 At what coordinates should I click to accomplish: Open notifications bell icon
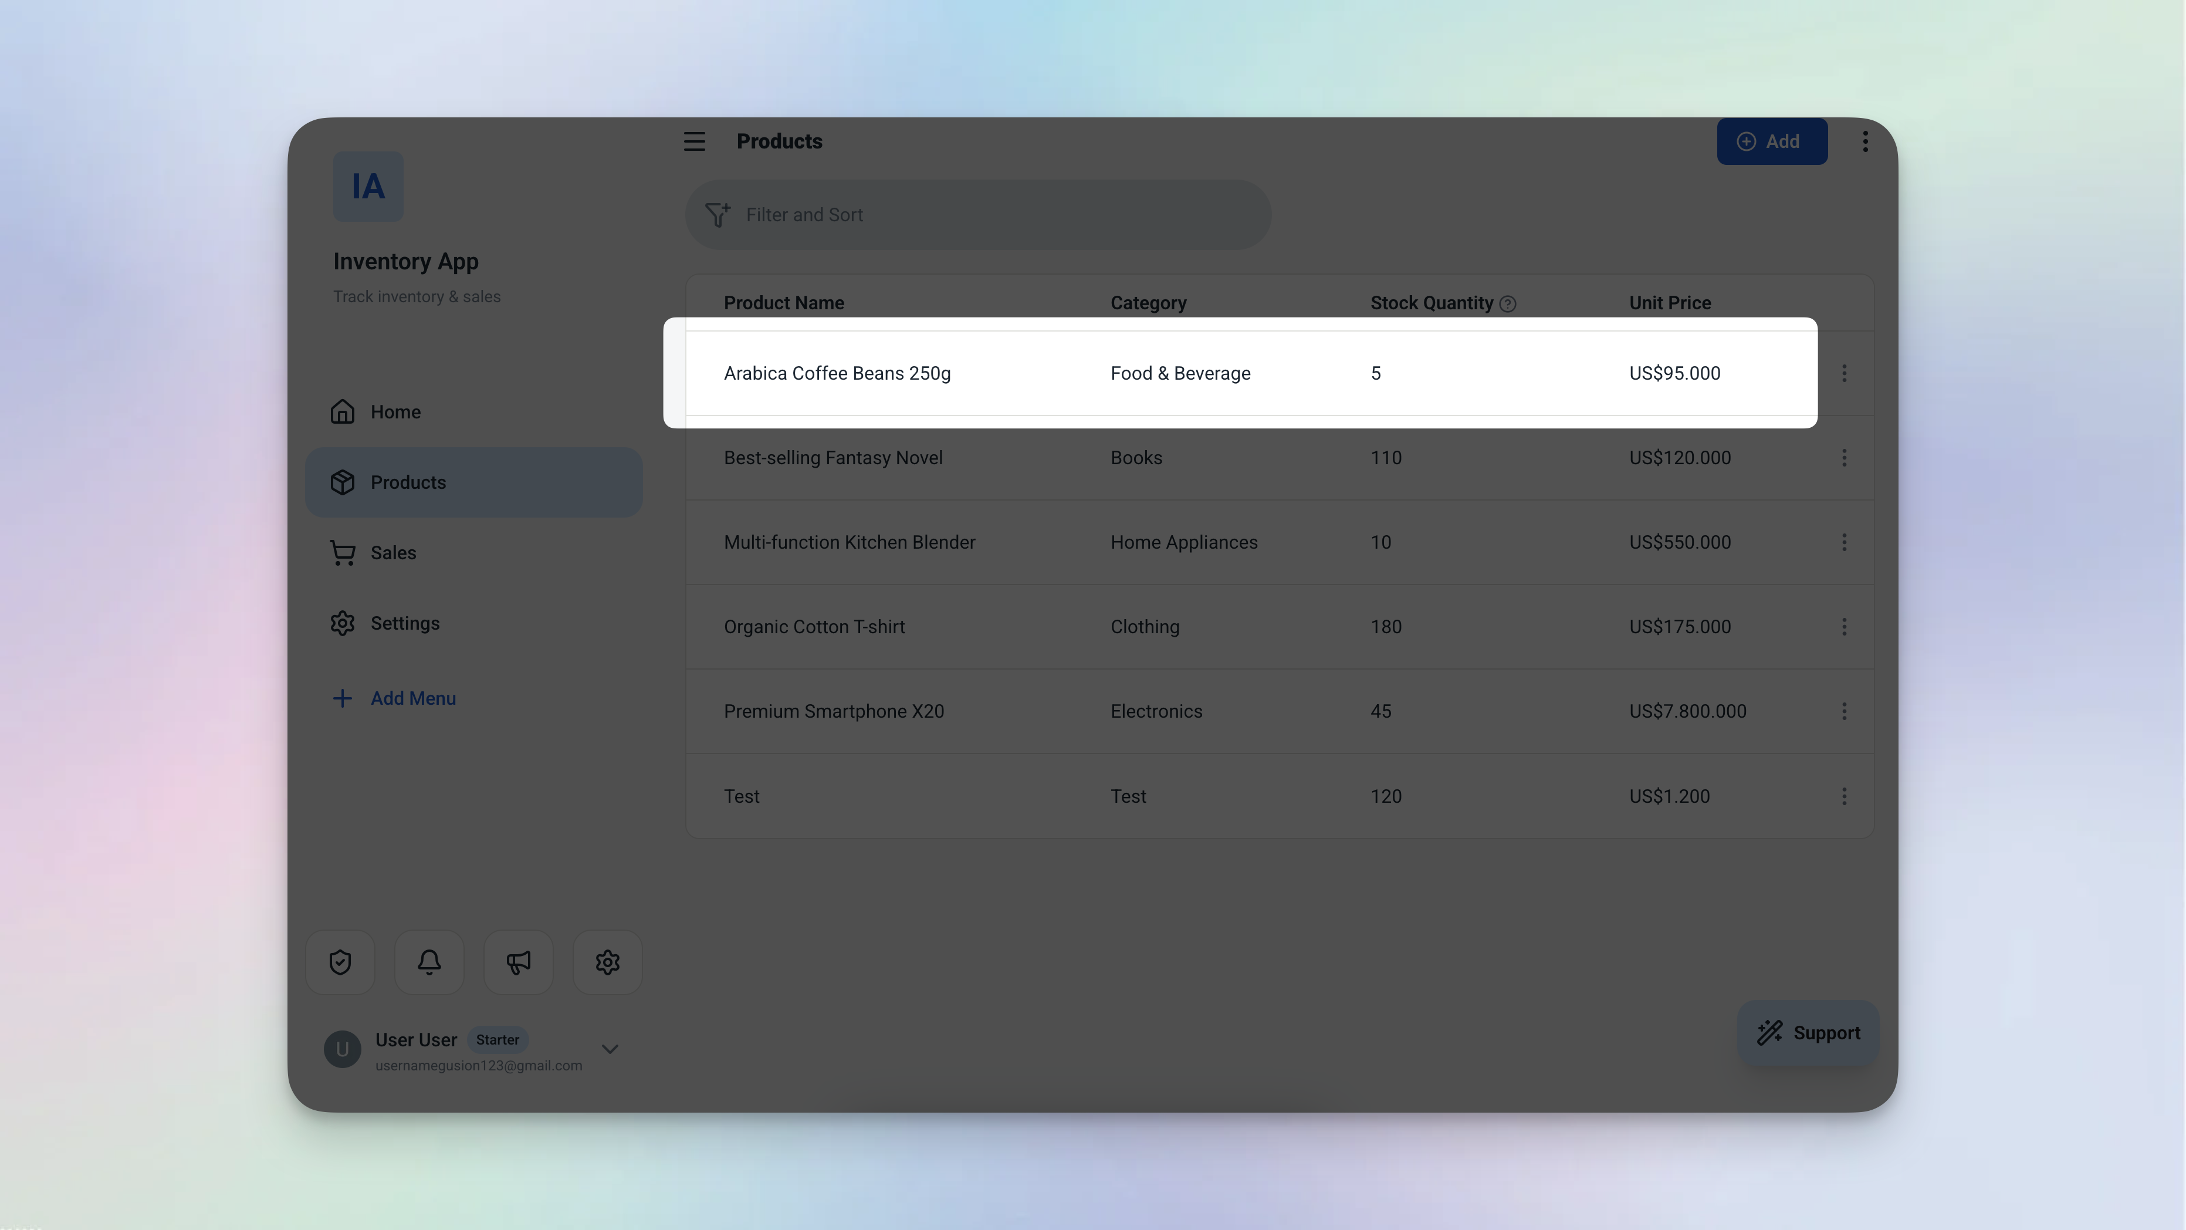[x=429, y=962]
